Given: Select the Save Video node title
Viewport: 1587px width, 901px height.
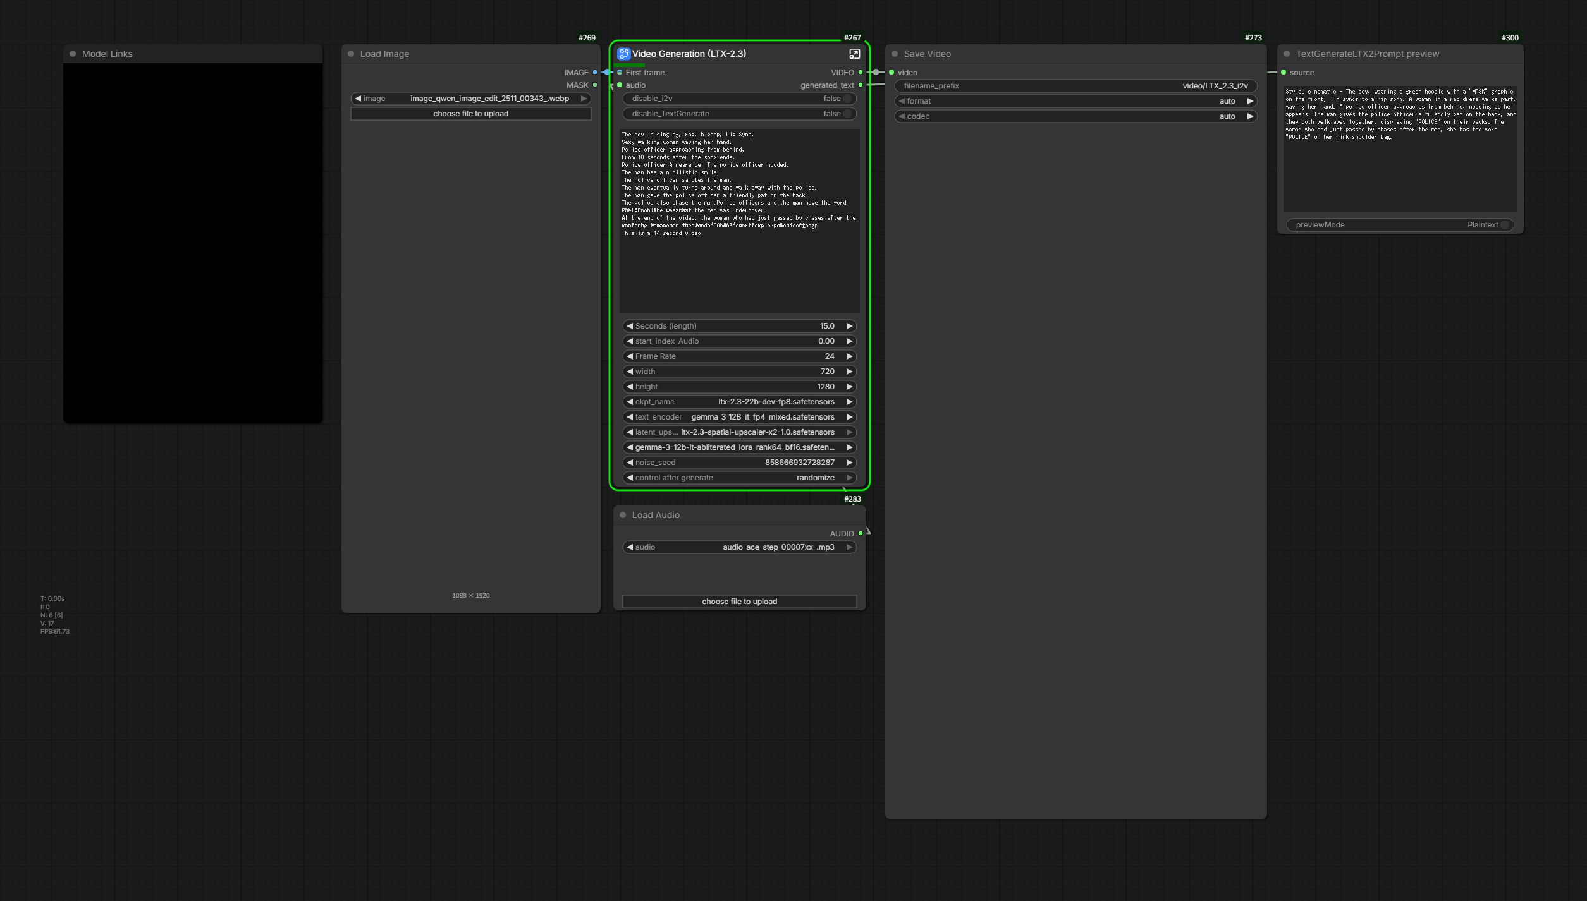Looking at the screenshot, I should point(927,54).
